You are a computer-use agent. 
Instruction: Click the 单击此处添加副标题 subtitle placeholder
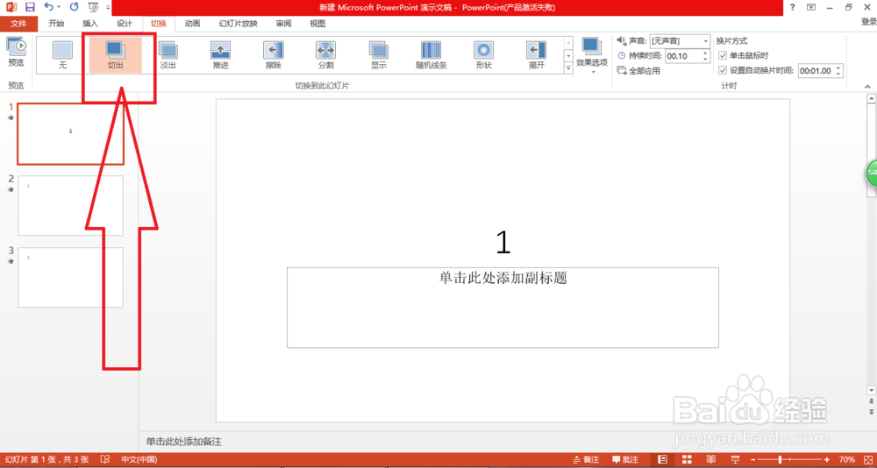pyautogui.click(x=503, y=307)
